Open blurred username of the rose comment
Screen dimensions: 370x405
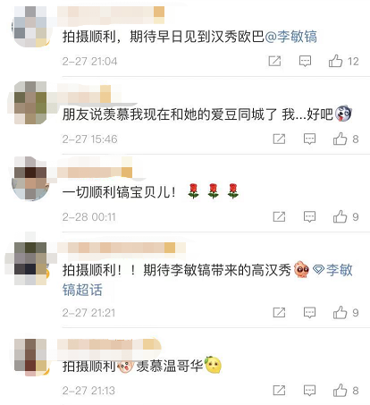[95, 173]
